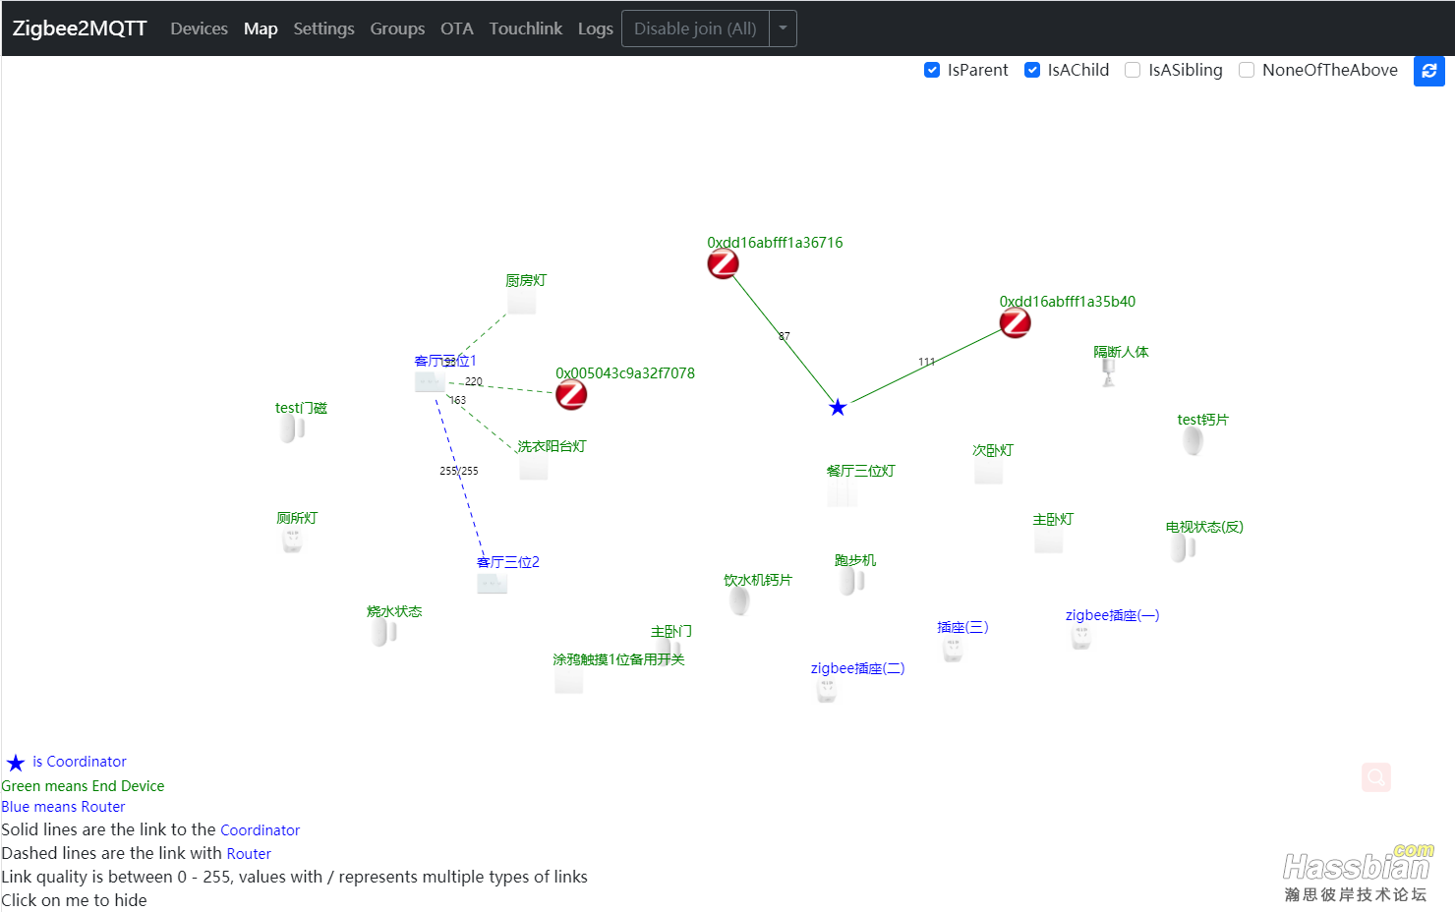Click link quality value 87

click(785, 336)
